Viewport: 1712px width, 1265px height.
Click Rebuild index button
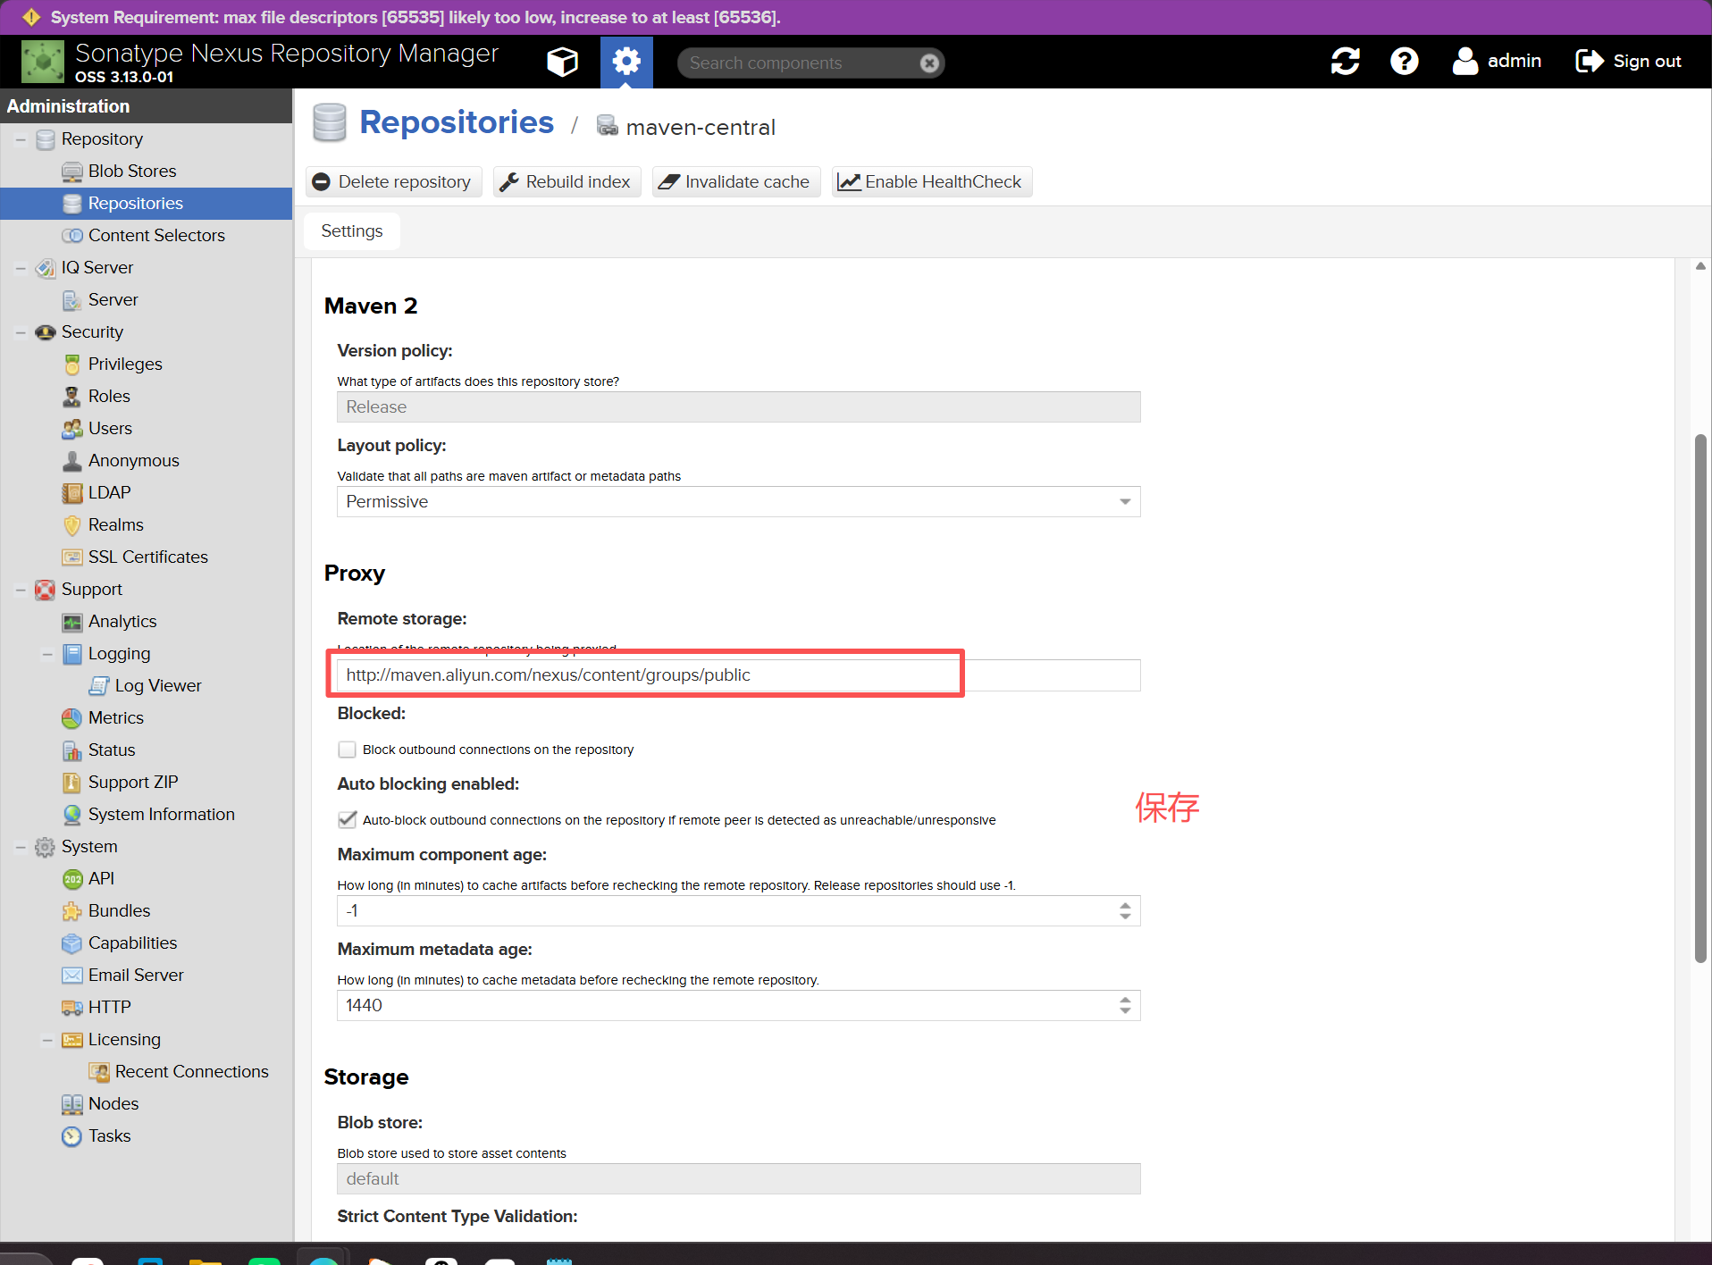tap(566, 182)
